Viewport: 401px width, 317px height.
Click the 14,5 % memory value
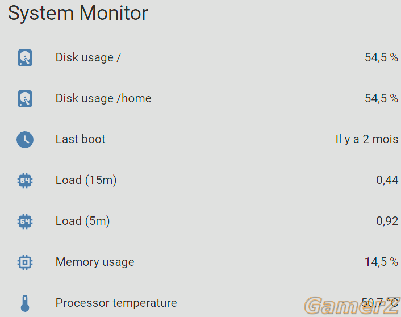[381, 262]
